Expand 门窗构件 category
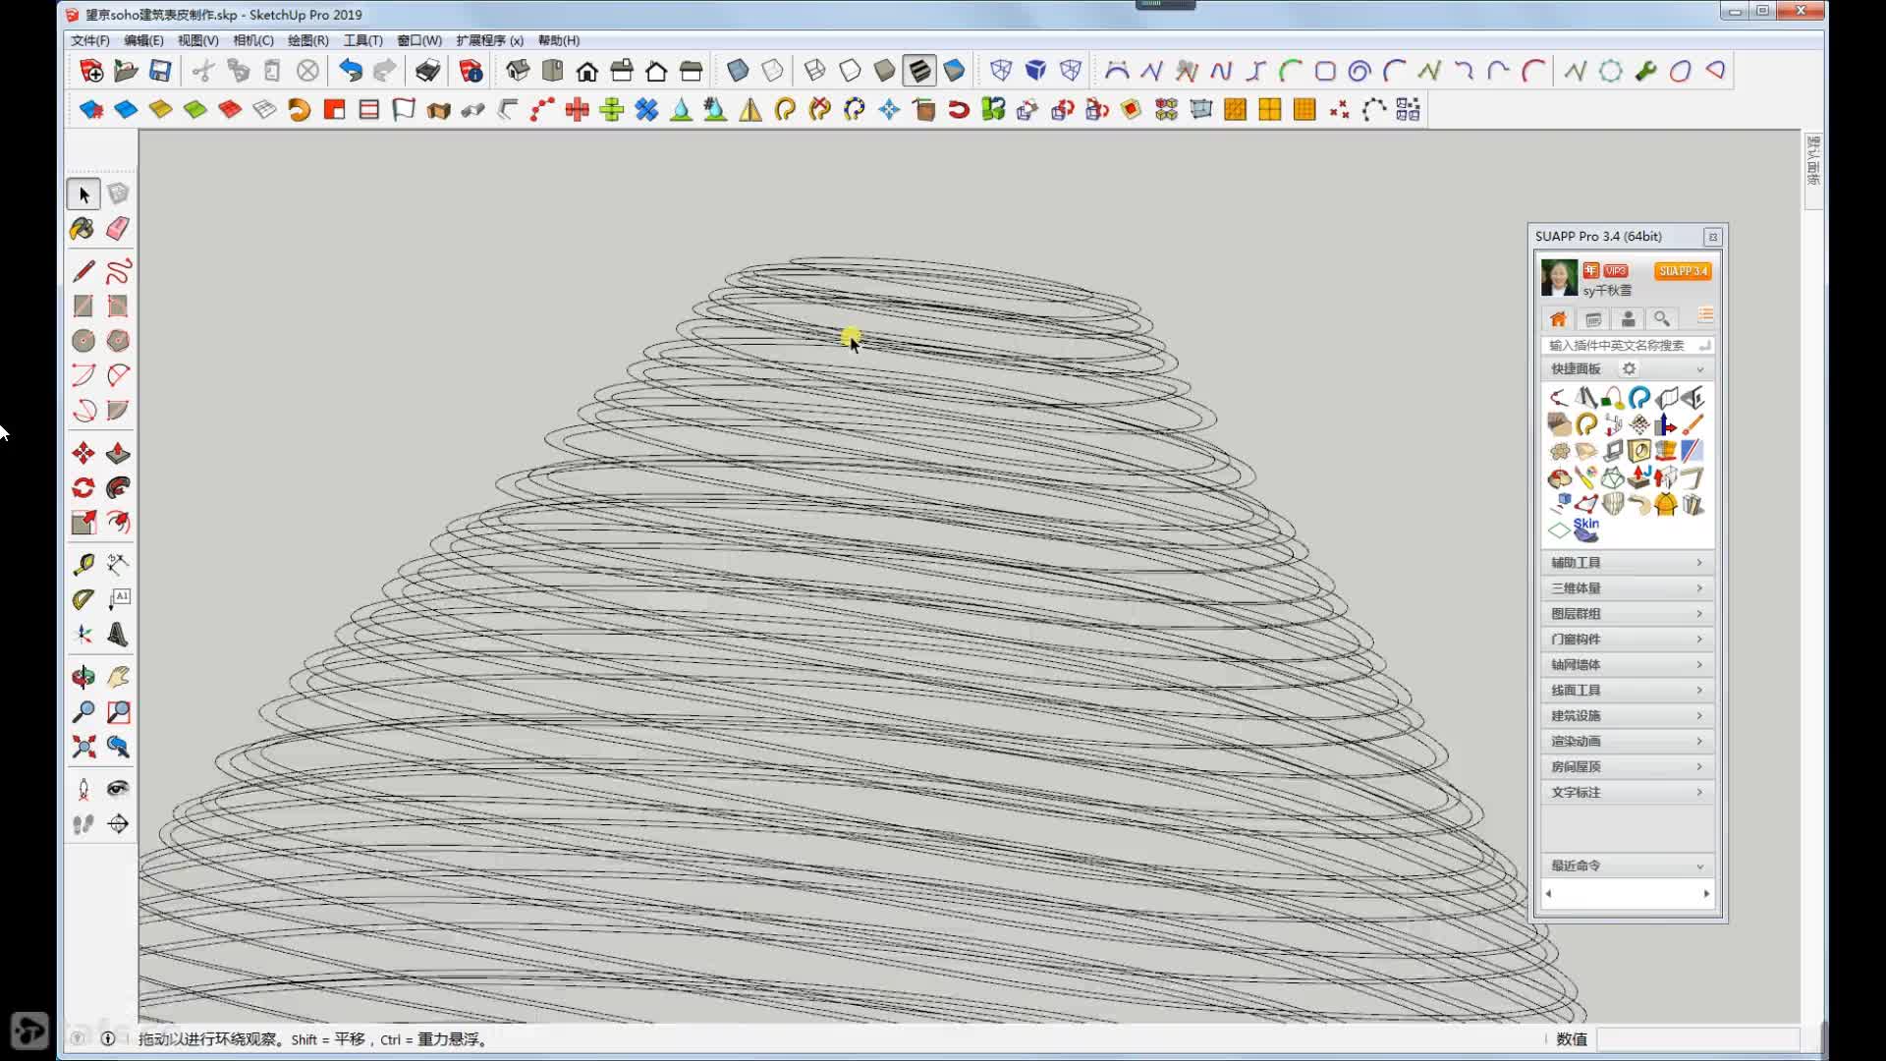The image size is (1886, 1061). point(1628,639)
